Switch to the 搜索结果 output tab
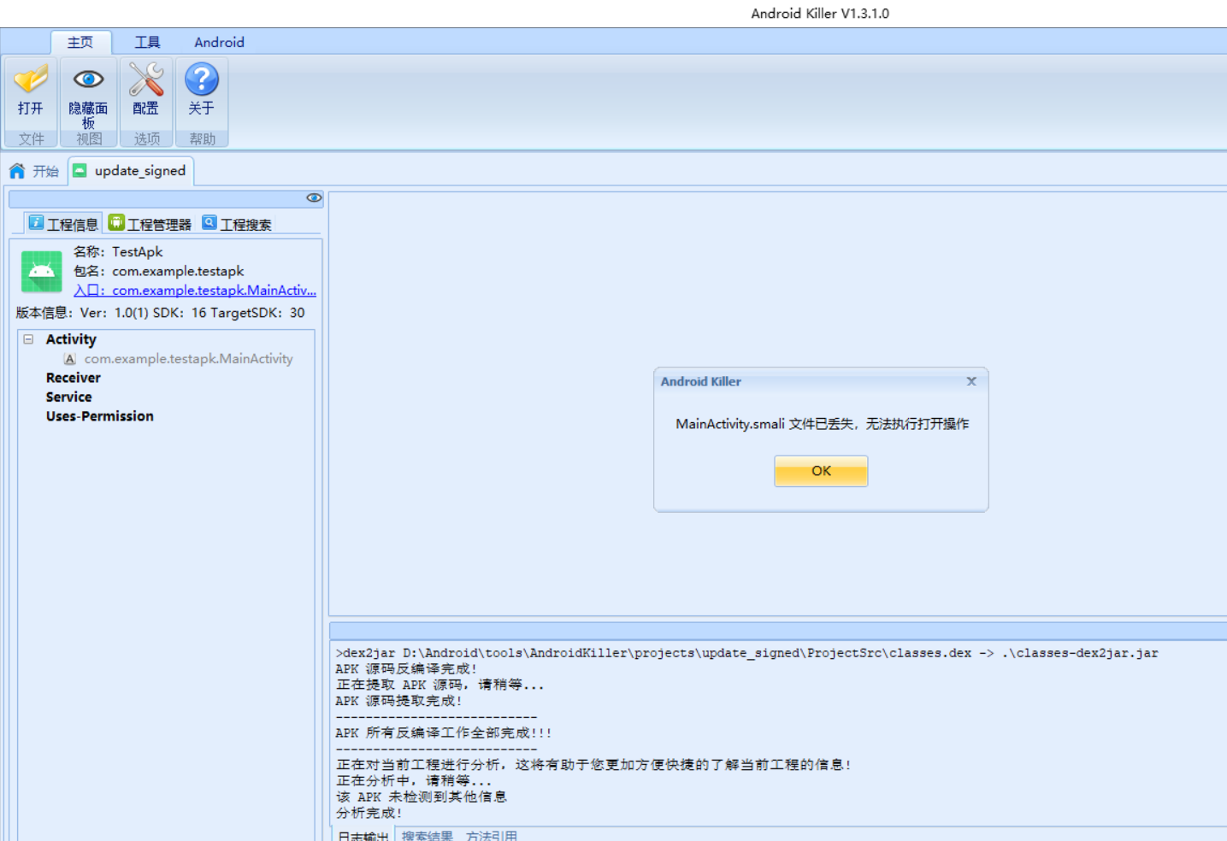This screenshot has width=1227, height=841. tap(428, 835)
